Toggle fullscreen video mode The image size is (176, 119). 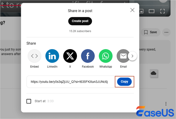[162, 11]
